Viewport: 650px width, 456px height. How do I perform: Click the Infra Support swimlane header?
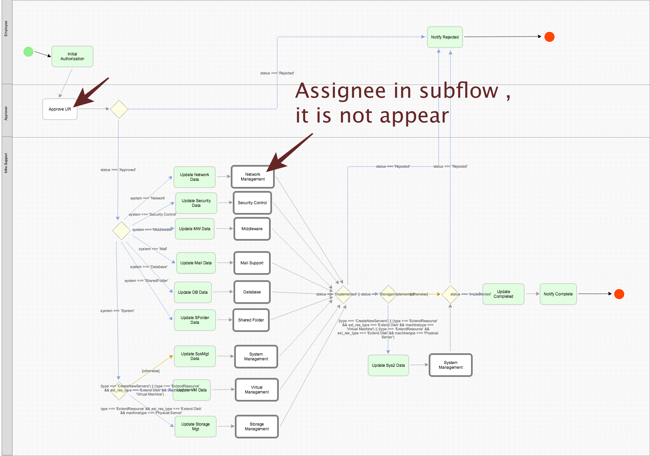pyautogui.click(x=6, y=163)
